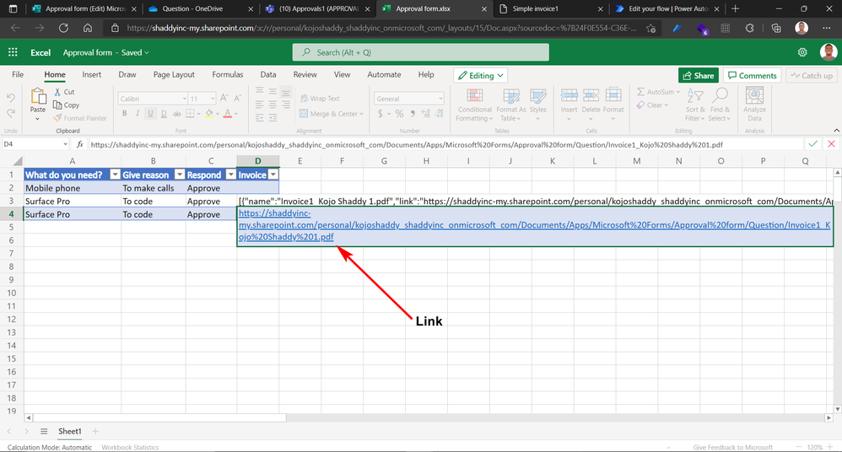Open Excel settings gear

click(802, 52)
